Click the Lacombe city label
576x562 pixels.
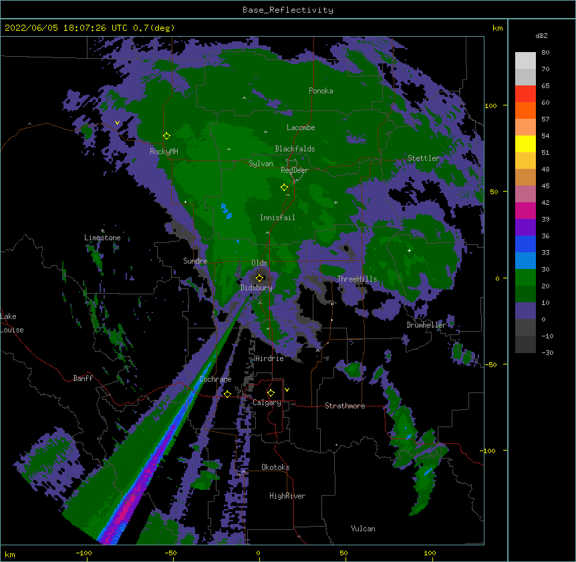[301, 127]
